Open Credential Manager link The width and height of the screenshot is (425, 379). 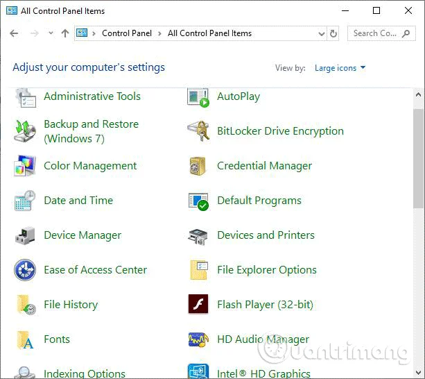click(x=264, y=166)
